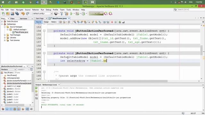Click the New Project toolbar icon
Image resolution: width=205 pixels, height=115 pixels.
8,13
